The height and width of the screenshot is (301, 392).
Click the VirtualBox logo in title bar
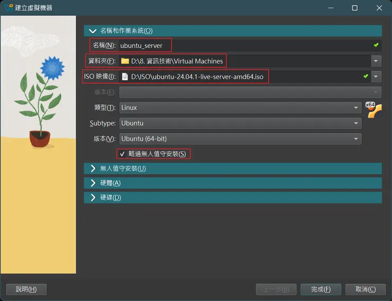point(8,8)
